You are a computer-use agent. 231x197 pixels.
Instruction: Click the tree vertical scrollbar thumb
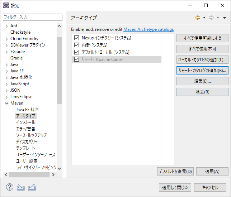click(x=60, y=71)
